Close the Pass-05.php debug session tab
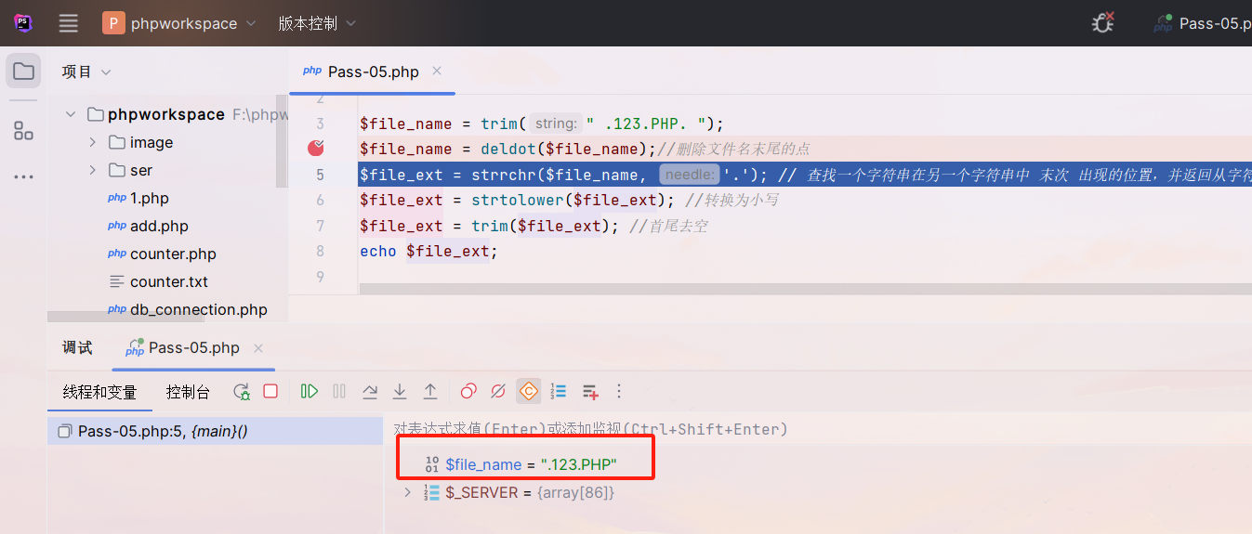The image size is (1252, 534). point(258,347)
